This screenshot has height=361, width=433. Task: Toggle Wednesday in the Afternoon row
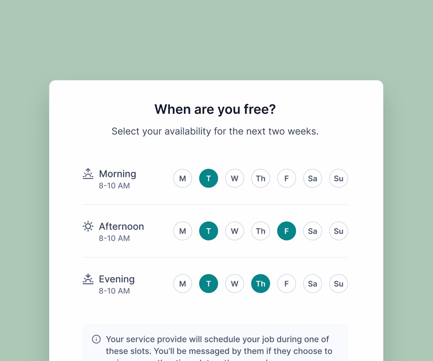pos(235,231)
